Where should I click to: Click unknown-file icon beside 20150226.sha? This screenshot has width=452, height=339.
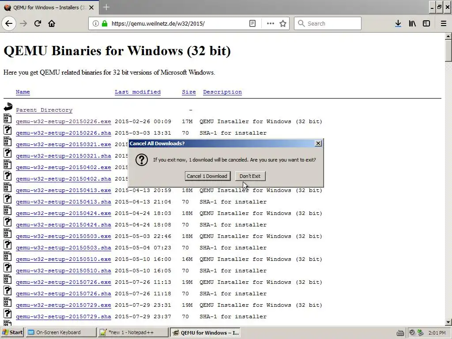point(8,130)
